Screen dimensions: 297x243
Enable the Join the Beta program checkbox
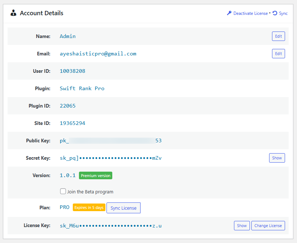[x=63, y=191]
